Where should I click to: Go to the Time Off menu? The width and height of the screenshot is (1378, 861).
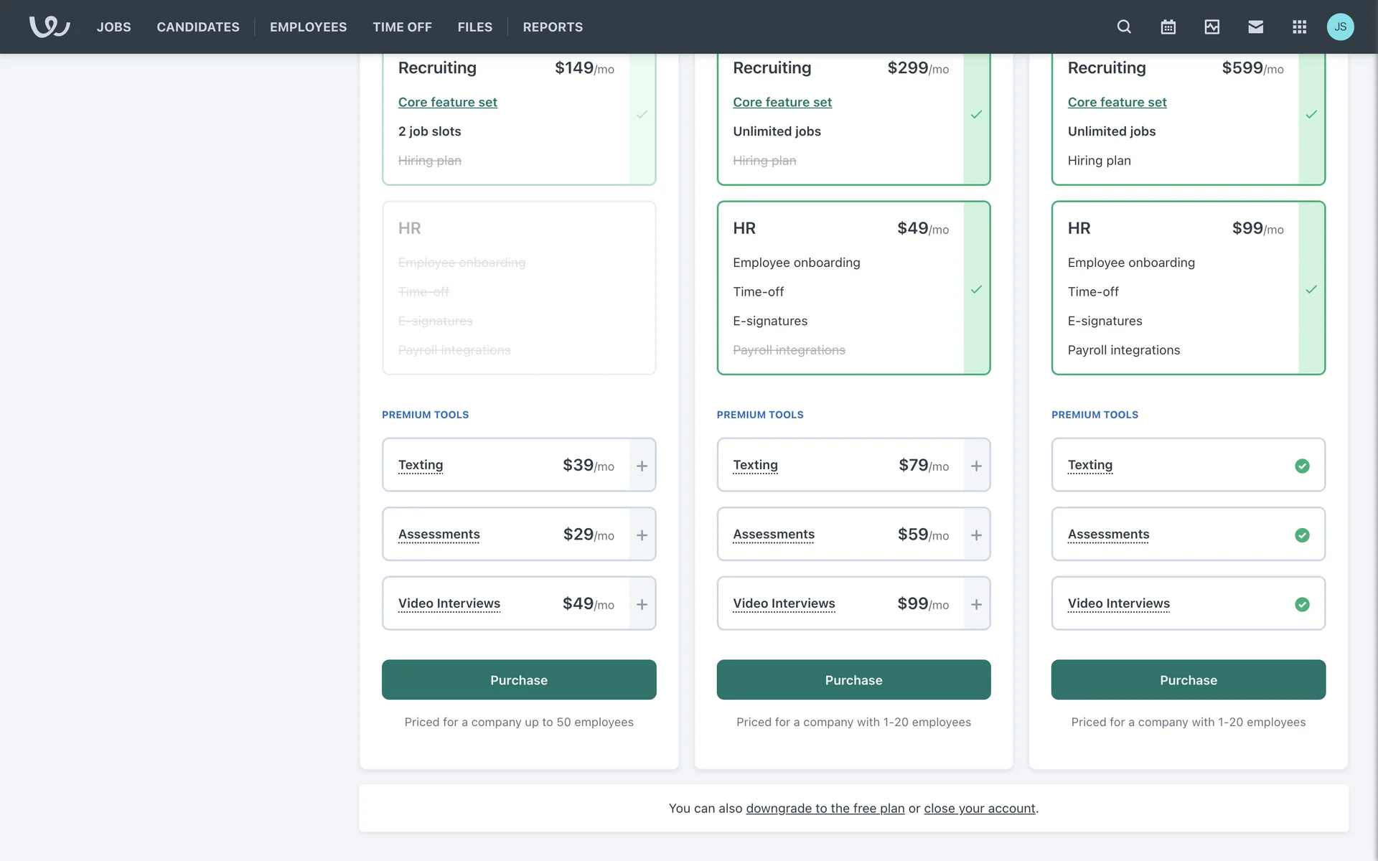[x=402, y=27]
